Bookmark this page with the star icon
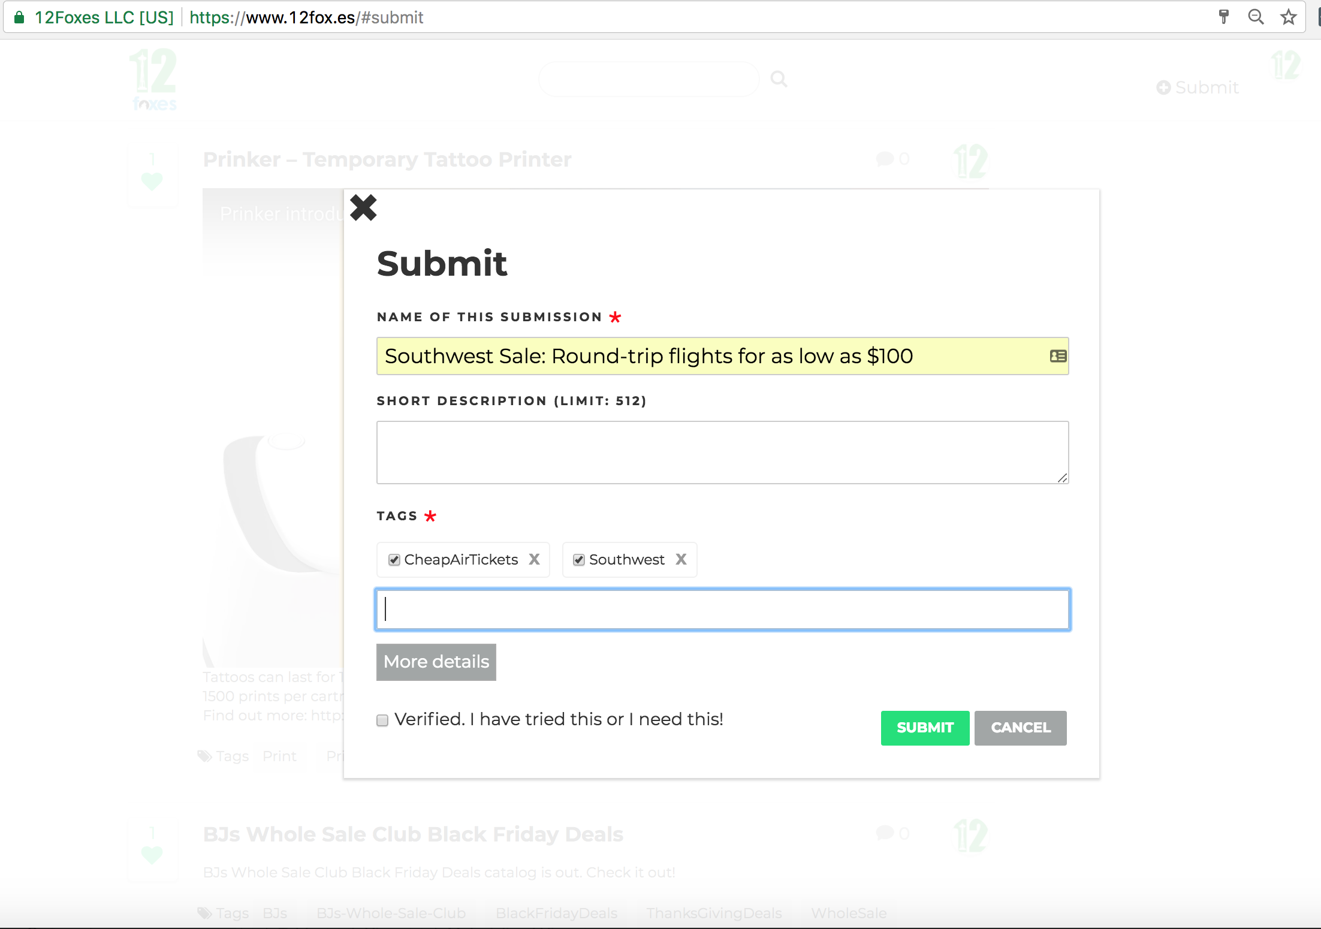Image resolution: width=1321 pixels, height=929 pixels. [x=1288, y=17]
